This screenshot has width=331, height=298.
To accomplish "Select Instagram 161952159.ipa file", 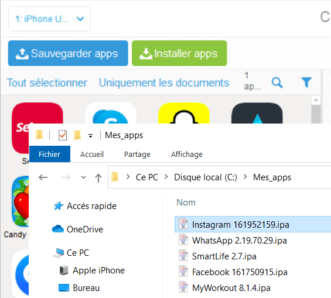I will coord(253,224).
